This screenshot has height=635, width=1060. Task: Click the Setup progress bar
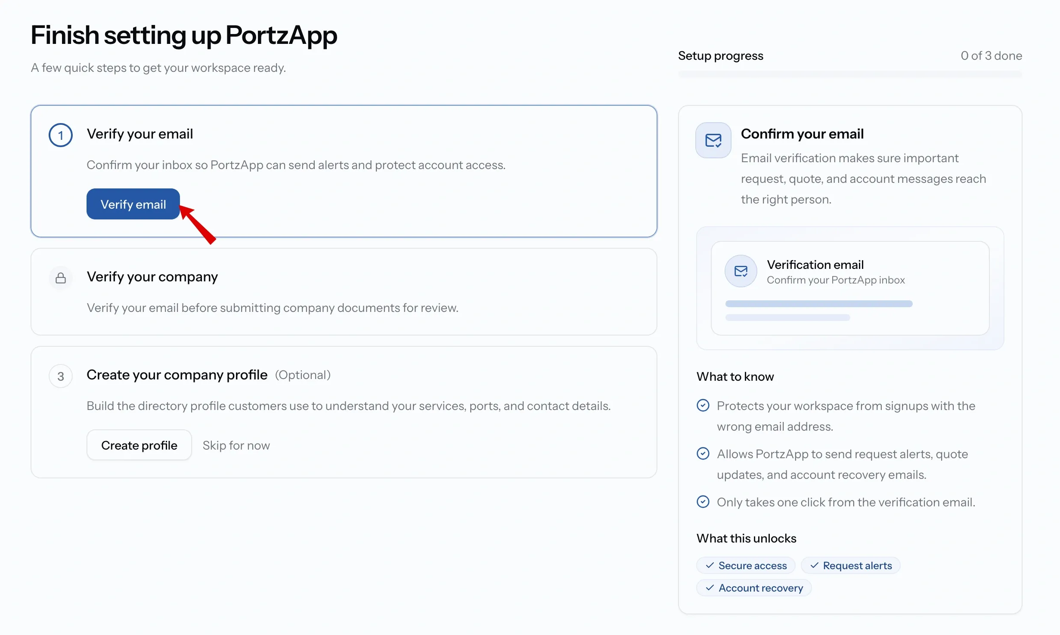(x=850, y=74)
